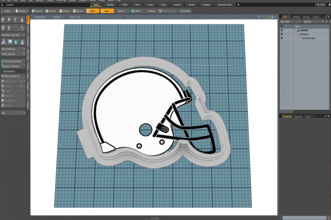Viewport: 331px width, 220px height.
Task: Toggle the Local action center
Action: (107, 11)
